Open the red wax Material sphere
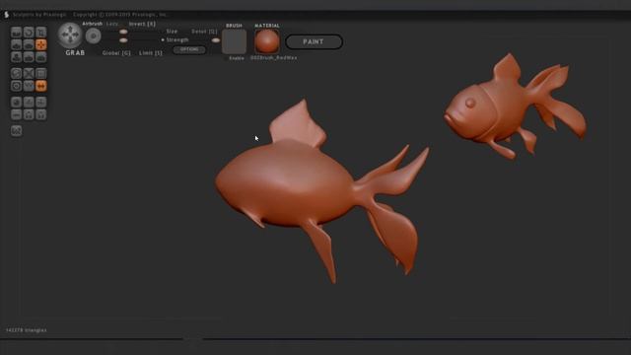 point(267,41)
